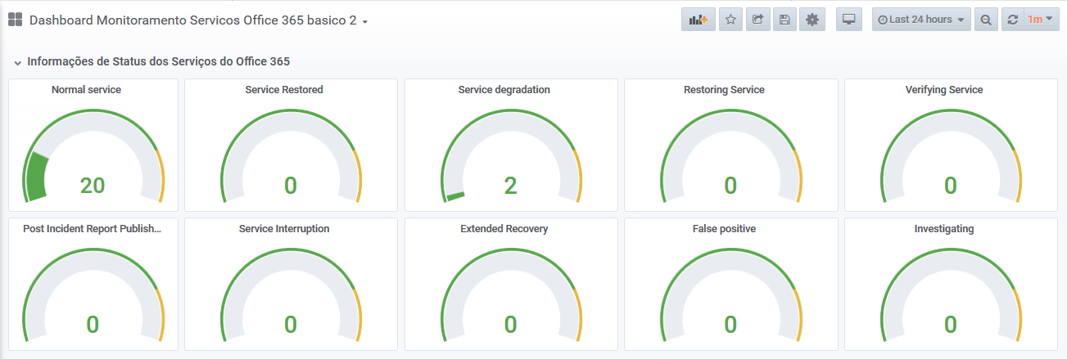
Task: Open the Last 24 hours time picker
Action: [x=921, y=20]
